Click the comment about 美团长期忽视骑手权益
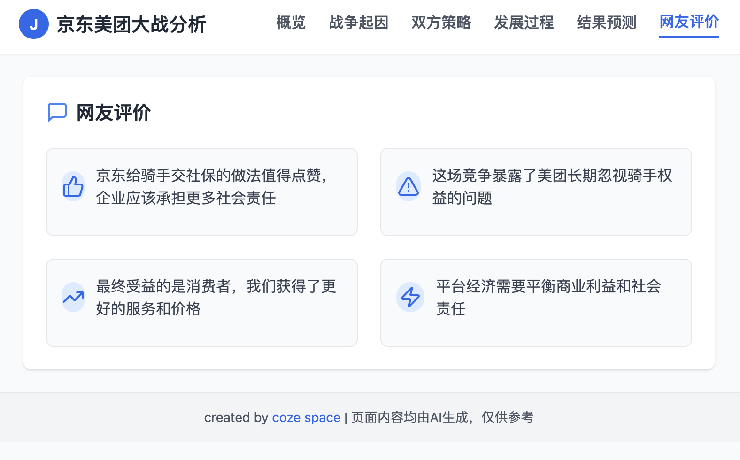 pyautogui.click(x=552, y=187)
